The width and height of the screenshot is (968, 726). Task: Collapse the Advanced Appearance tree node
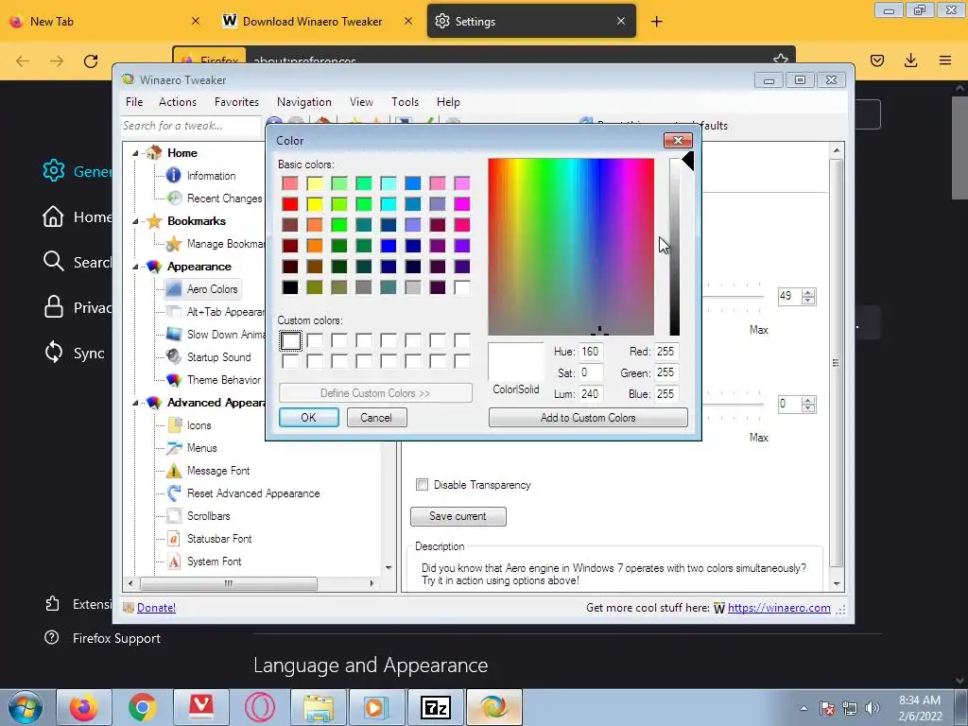135,403
